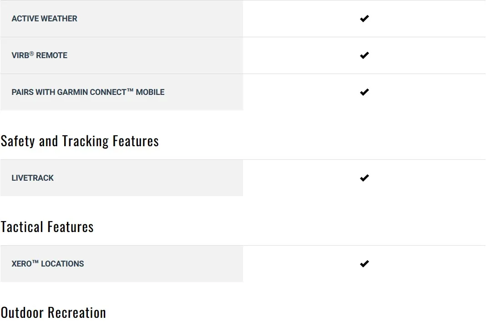
Task: Select the PAIRS WITH GARMIN CONNECT label
Action: pos(88,92)
